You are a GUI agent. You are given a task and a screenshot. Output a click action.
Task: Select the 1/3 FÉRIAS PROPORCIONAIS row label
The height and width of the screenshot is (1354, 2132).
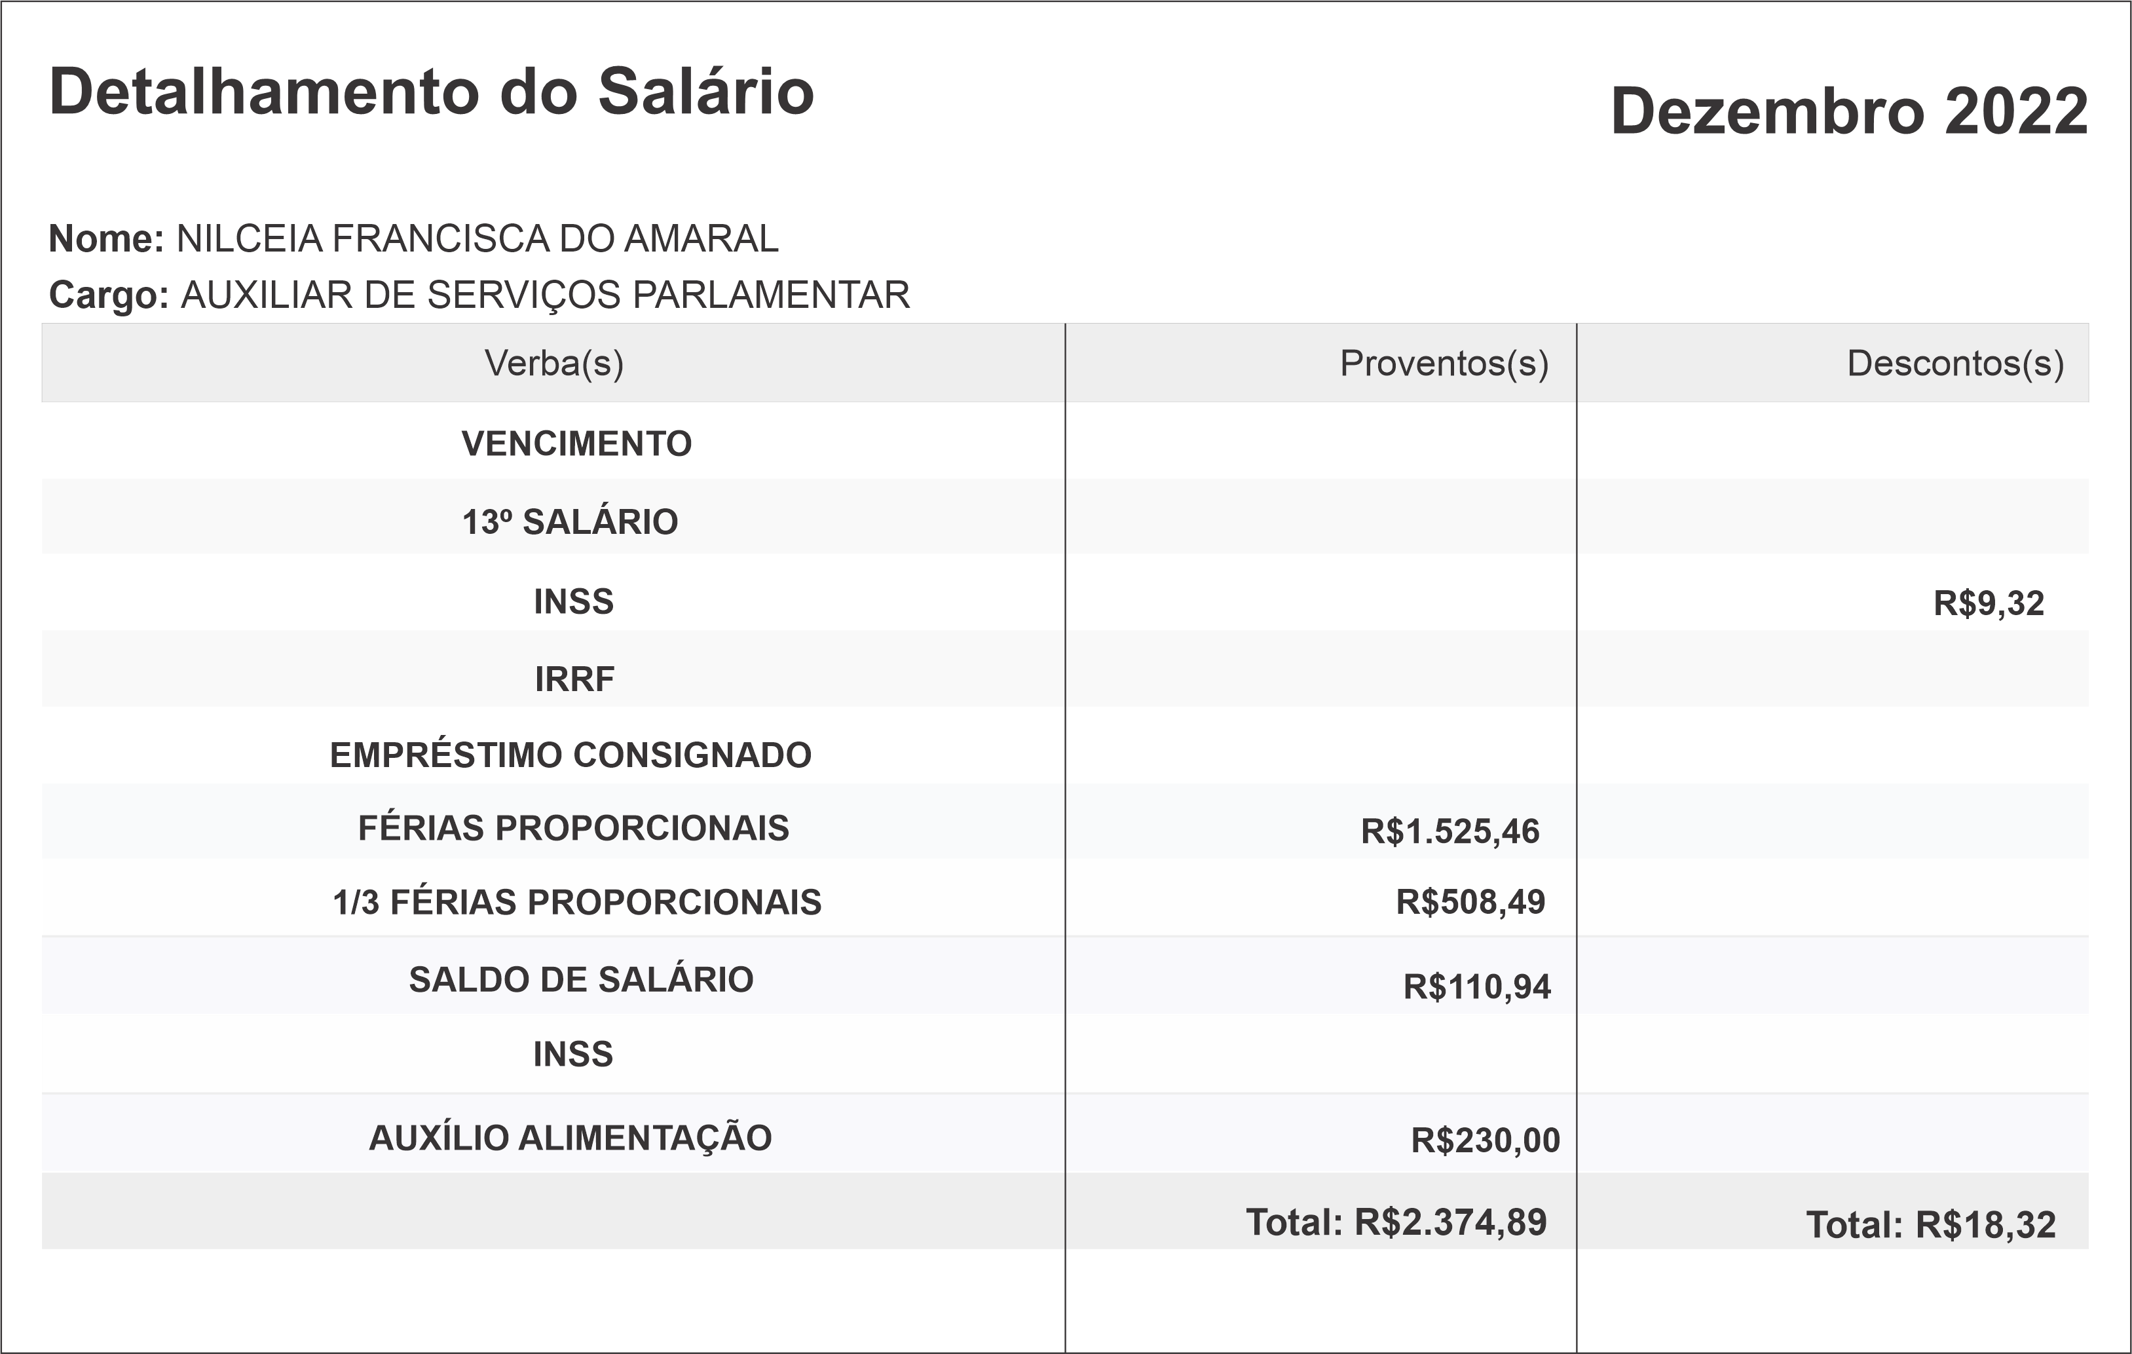point(577,903)
